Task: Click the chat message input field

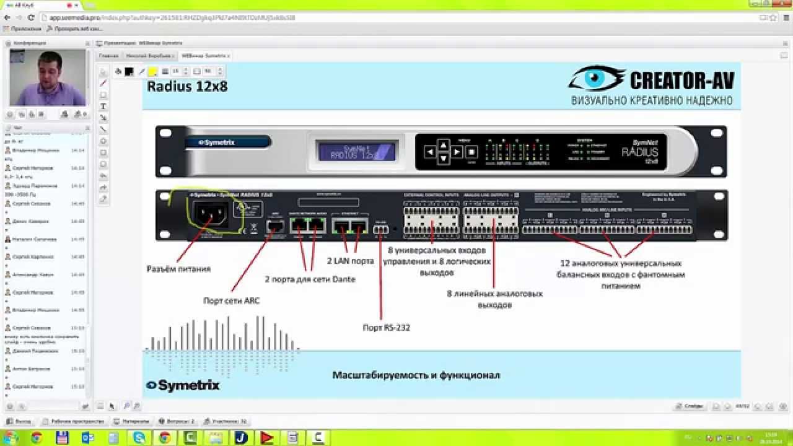Action: (54, 406)
